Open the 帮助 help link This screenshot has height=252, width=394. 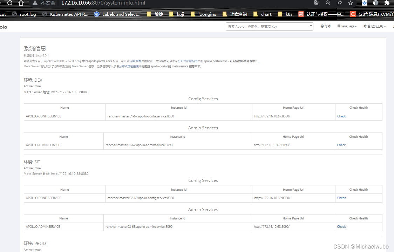click(326, 26)
